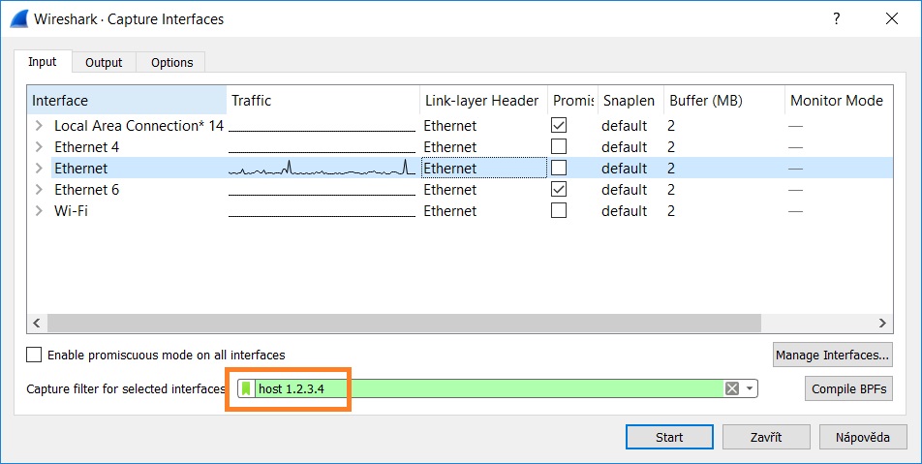The width and height of the screenshot is (922, 464).
Task: Click Ethernet traffic sparkline graph
Action: (x=321, y=169)
